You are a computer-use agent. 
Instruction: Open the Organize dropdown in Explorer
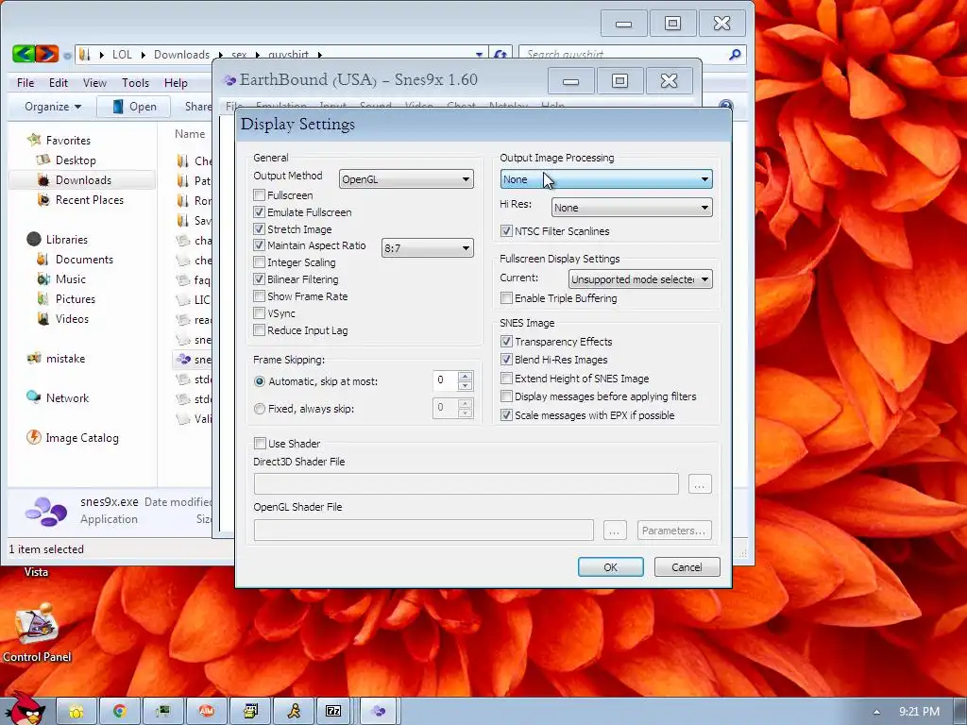click(x=53, y=107)
